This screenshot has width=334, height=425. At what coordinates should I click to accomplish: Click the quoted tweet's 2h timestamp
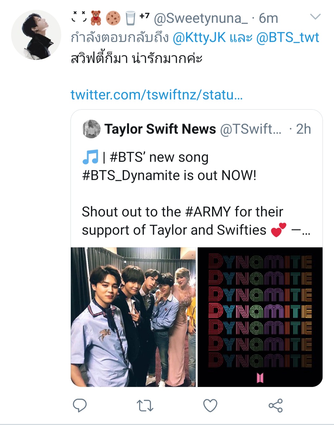(303, 129)
